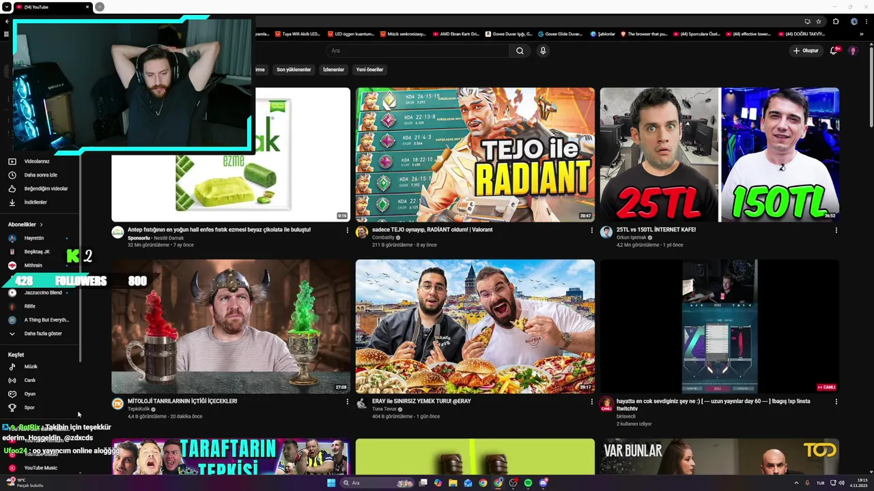Open TepkiKolik channel avatar
874x491 pixels.
pos(118,404)
